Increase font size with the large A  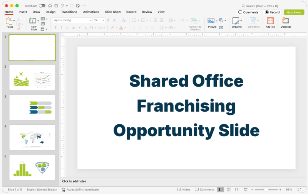click(109, 20)
